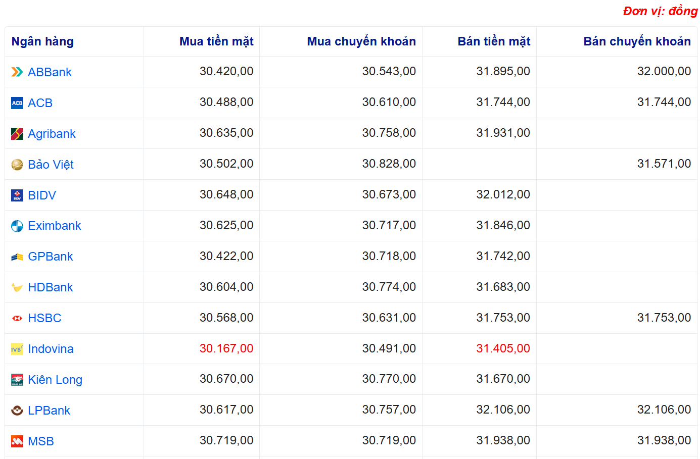700x459 pixels.
Task: Click the Mua chuyển khoản column header
Action: point(361,41)
